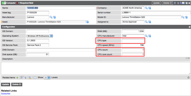Open Model ID lookup magnifier
191x96 pixels.
coord(183,17)
